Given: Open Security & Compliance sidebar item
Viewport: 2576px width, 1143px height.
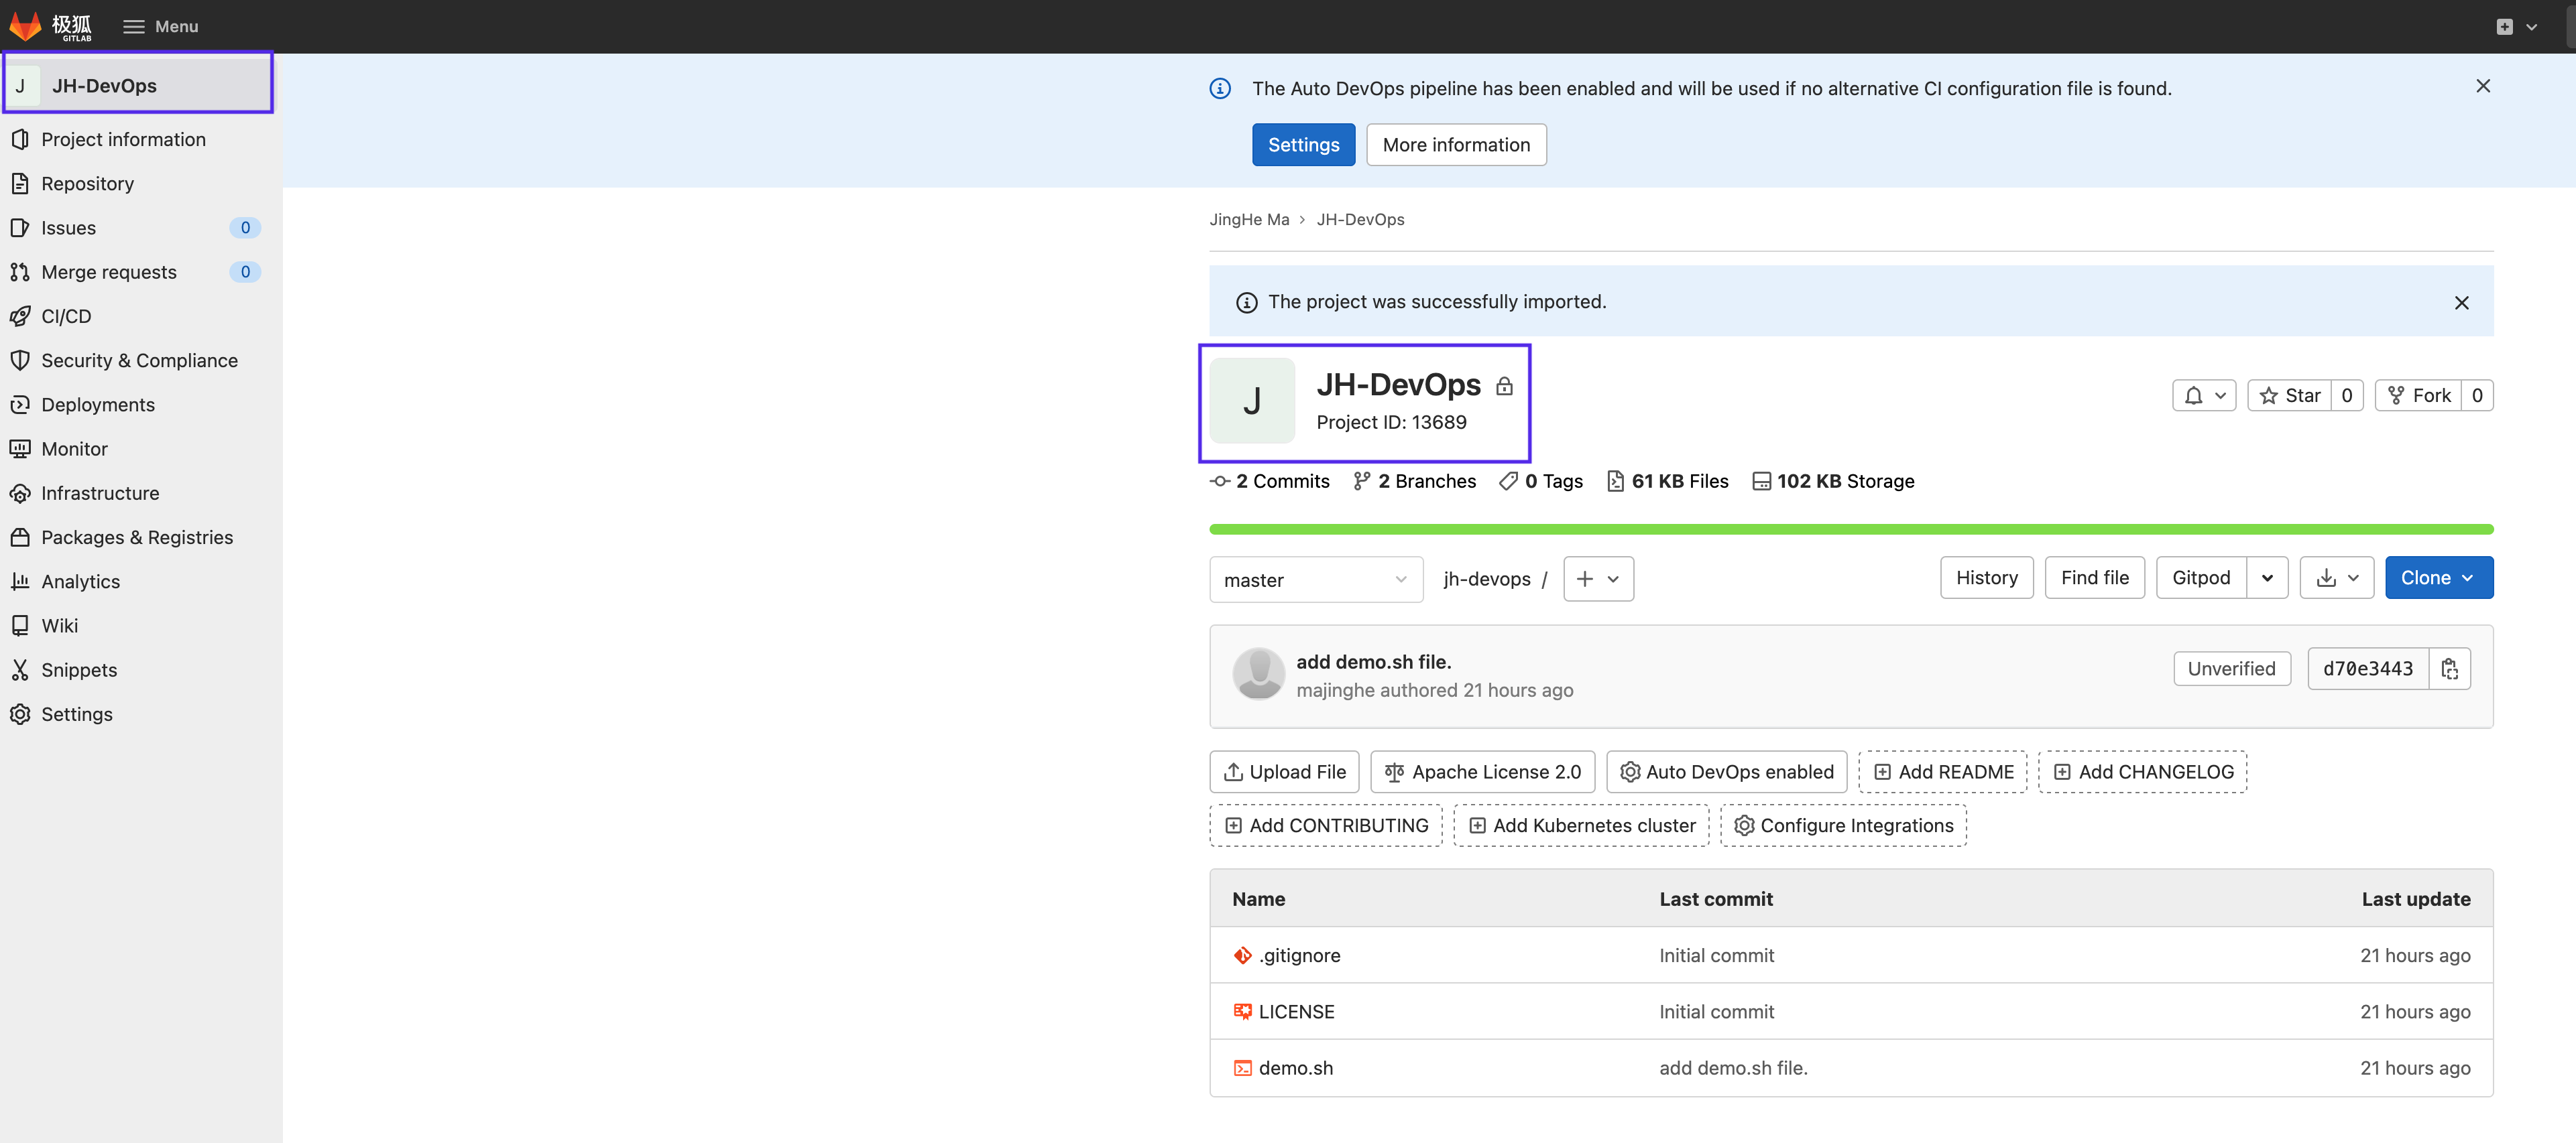Looking at the screenshot, I should 139,360.
